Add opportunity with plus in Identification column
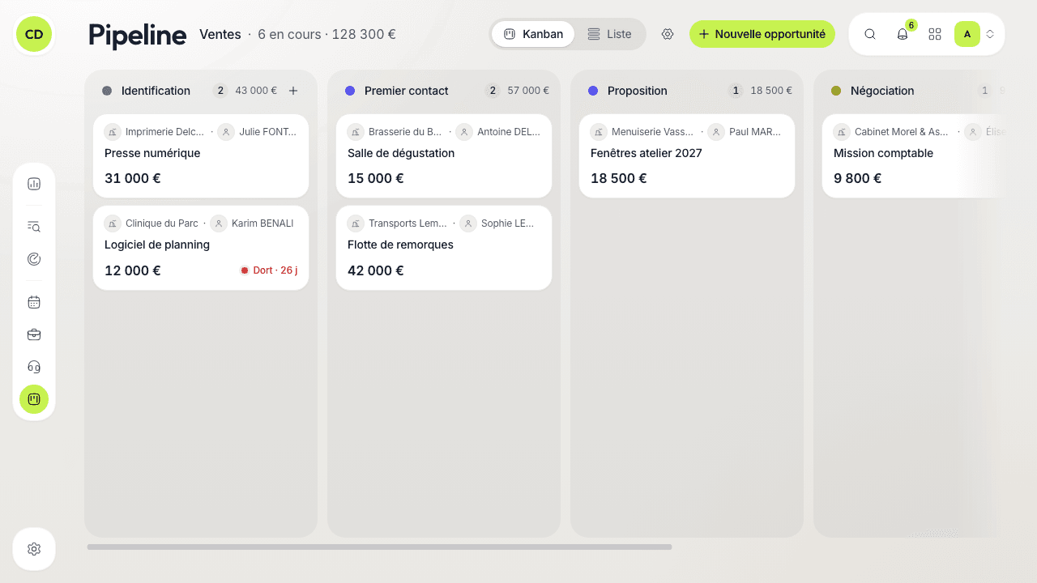1037x583 pixels. click(293, 91)
